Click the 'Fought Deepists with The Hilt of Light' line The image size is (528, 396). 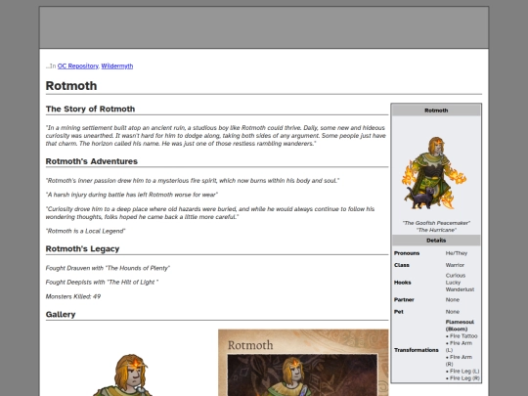click(x=102, y=283)
